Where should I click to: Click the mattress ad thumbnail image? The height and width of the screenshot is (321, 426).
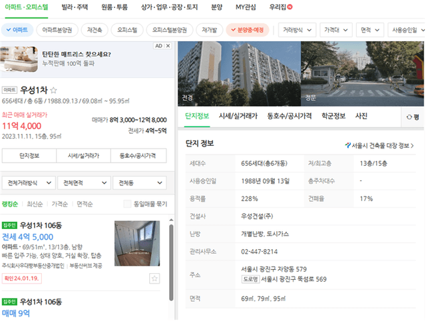click(19, 59)
